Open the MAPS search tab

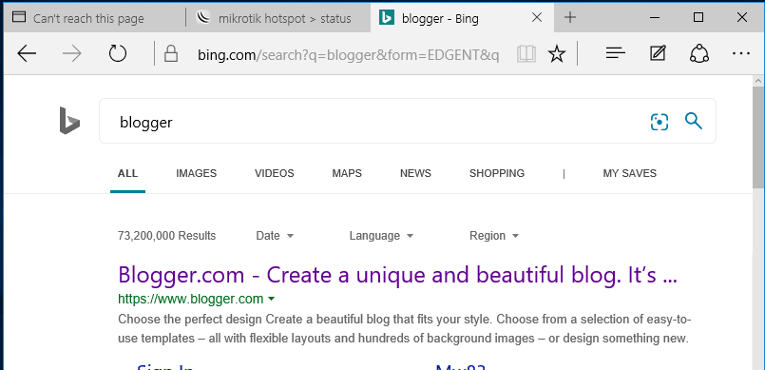347,173
